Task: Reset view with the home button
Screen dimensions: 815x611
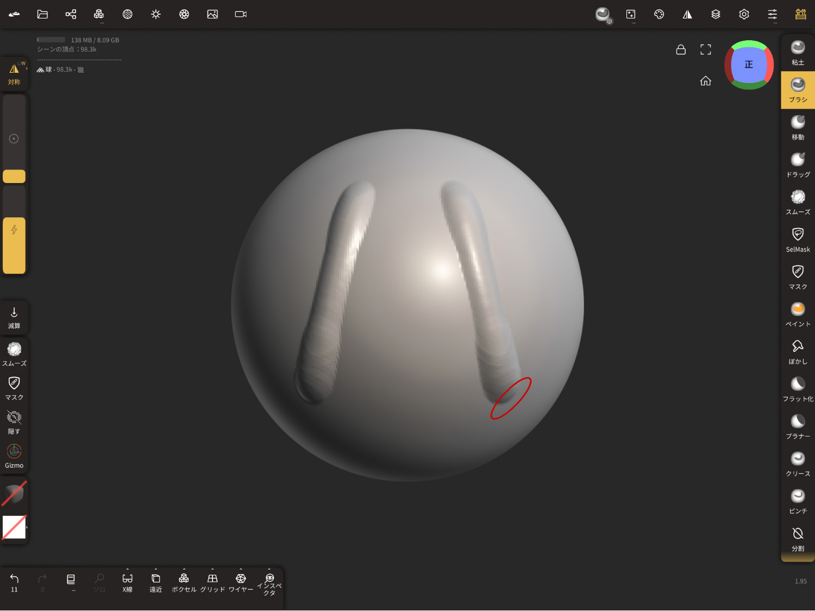Action: click(705, 81)
